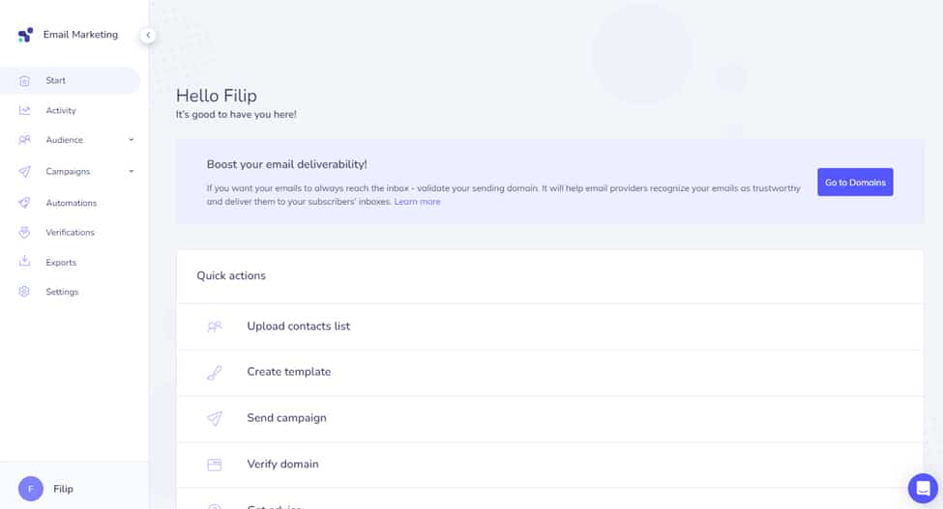Expand the Campaigns submenu arrow
Viewport: 943px width, 509px height.
132,172
